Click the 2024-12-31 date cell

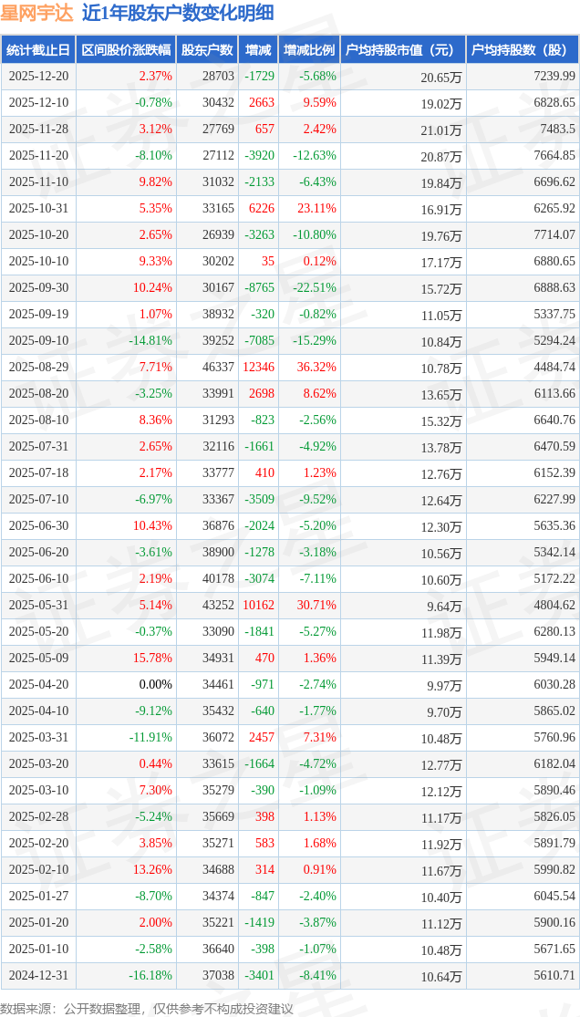click(38, 976)
